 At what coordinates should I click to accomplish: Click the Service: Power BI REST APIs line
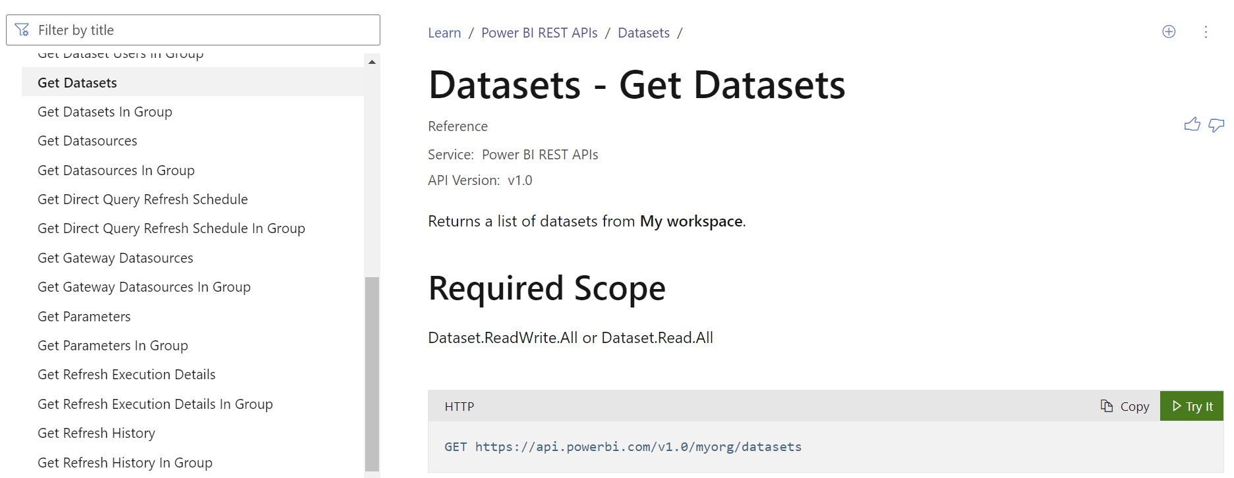(x=513, y=155)
